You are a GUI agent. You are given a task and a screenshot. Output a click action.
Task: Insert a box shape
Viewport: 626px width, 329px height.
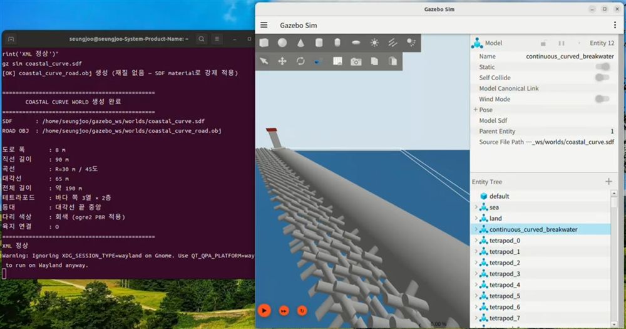click(x=264, y=43)
